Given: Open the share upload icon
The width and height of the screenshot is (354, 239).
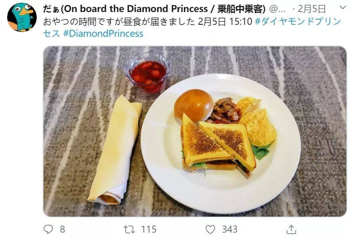Looking at the screenshot, I should point(291,229).
